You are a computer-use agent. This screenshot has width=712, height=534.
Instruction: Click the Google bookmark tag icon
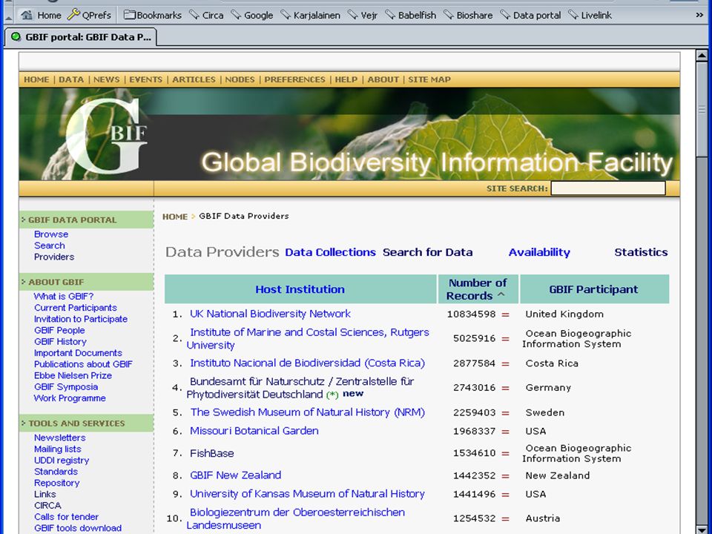click(236, 15)
